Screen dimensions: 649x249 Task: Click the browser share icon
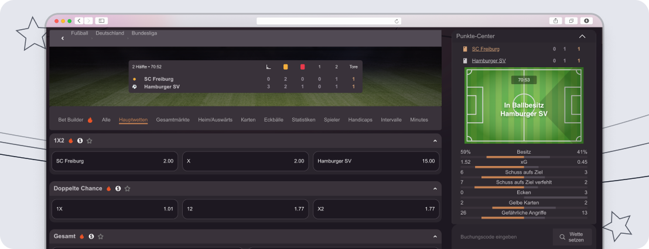click(555, 20)
